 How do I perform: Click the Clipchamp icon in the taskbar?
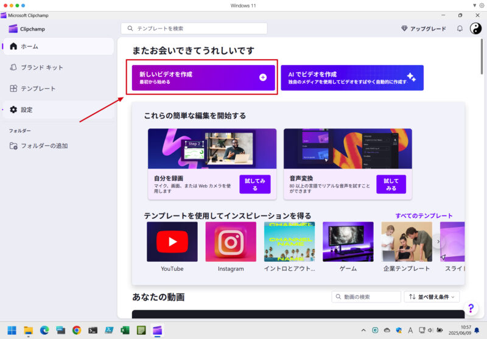click(158, 330)
